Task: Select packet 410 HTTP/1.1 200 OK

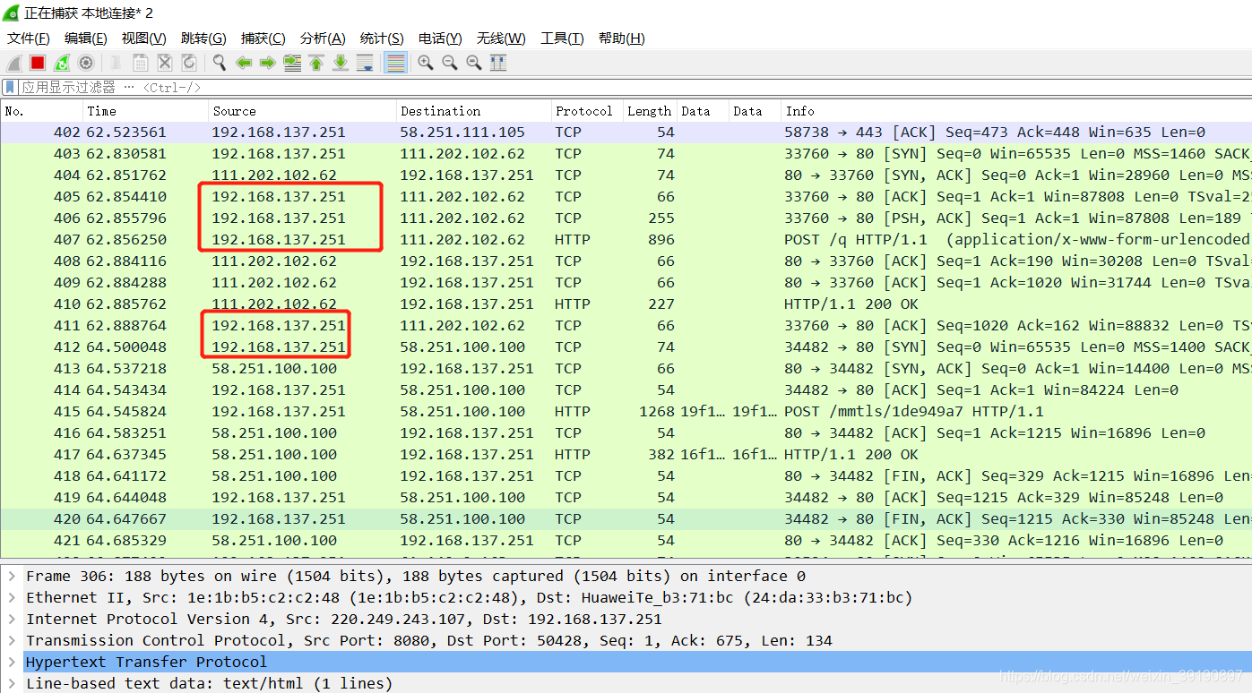Action: coord(626,304)
